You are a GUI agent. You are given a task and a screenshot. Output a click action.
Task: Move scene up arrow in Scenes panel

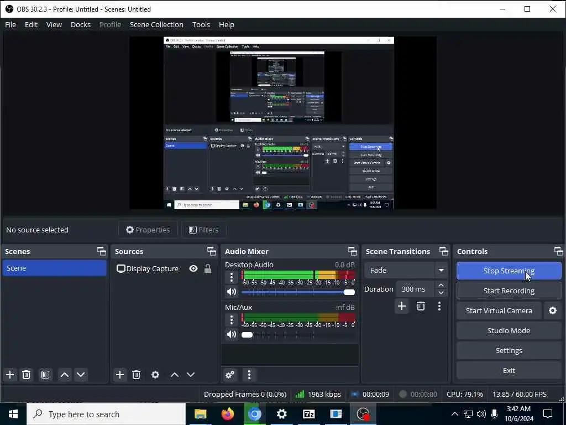pos(65,375)
